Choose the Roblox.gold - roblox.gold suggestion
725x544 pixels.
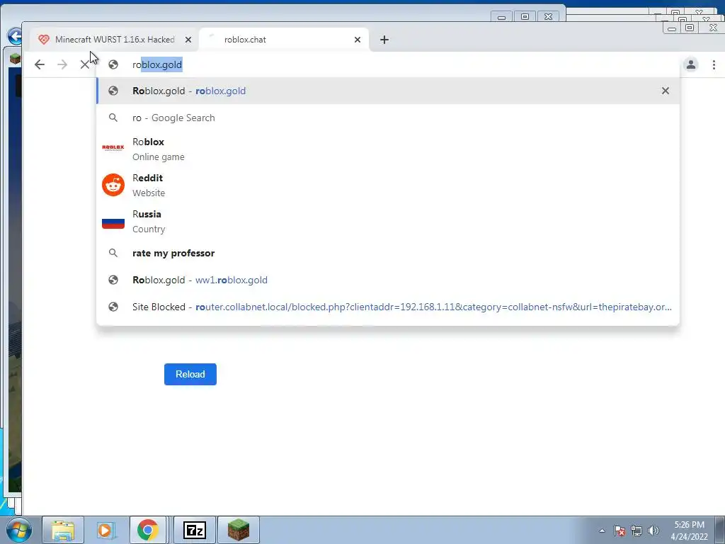tap(387, 91)
